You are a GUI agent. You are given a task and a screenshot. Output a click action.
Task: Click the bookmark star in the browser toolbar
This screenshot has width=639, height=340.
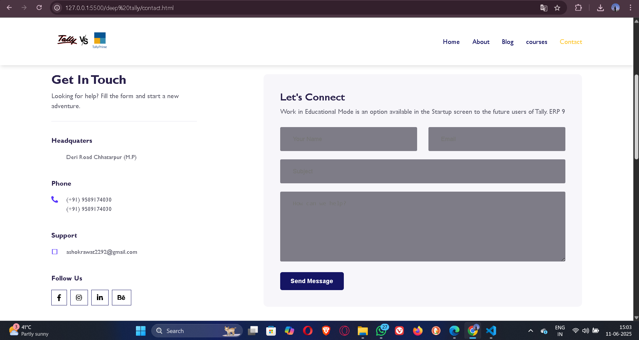(x=557, y=8)
